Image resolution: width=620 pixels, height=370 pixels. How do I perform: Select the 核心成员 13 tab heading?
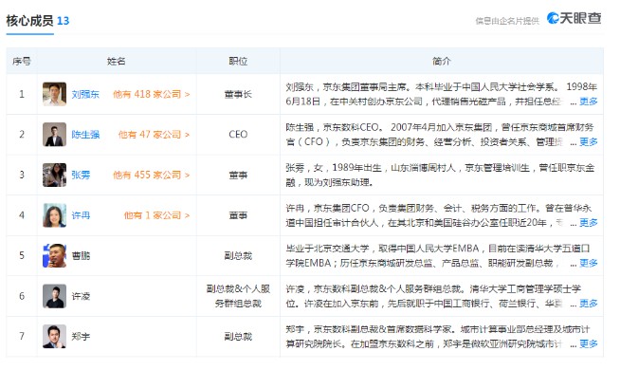(x=38, y=21)
